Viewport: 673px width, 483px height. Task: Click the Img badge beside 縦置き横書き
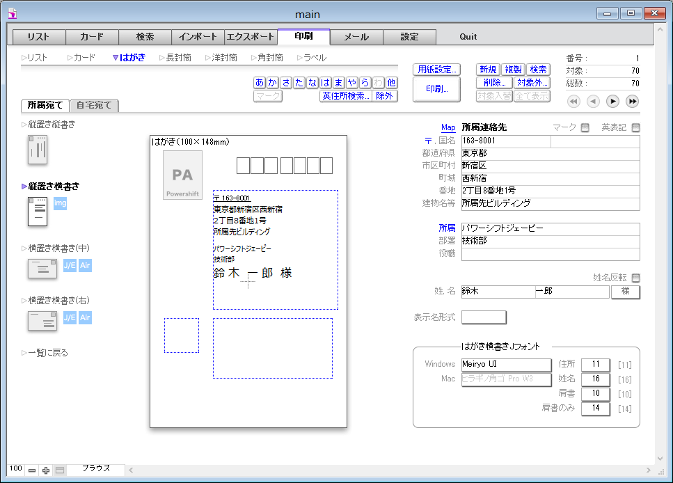click(x=60, y=203)
